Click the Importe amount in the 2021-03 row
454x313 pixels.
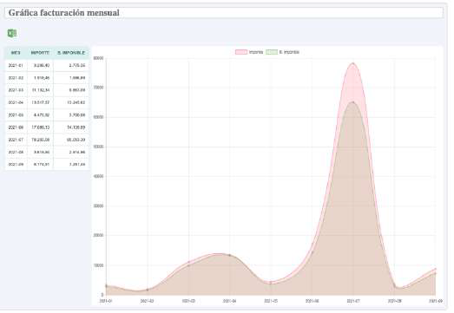pyautogui.click(x=41, y=90)
